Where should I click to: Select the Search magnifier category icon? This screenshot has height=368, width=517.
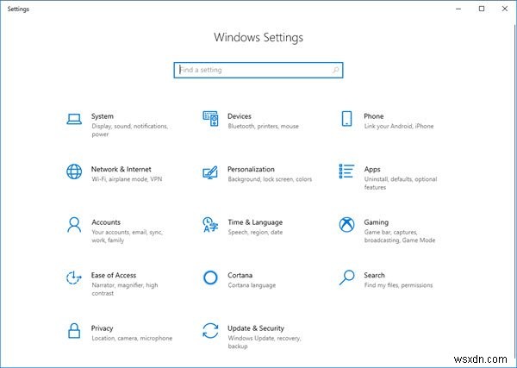coord(346,278)
